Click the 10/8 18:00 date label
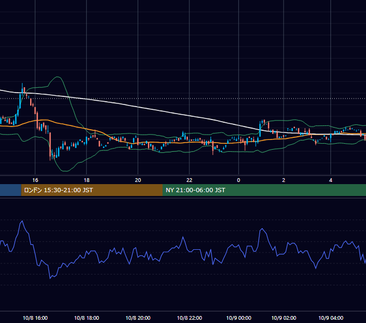 click(87, 318)
